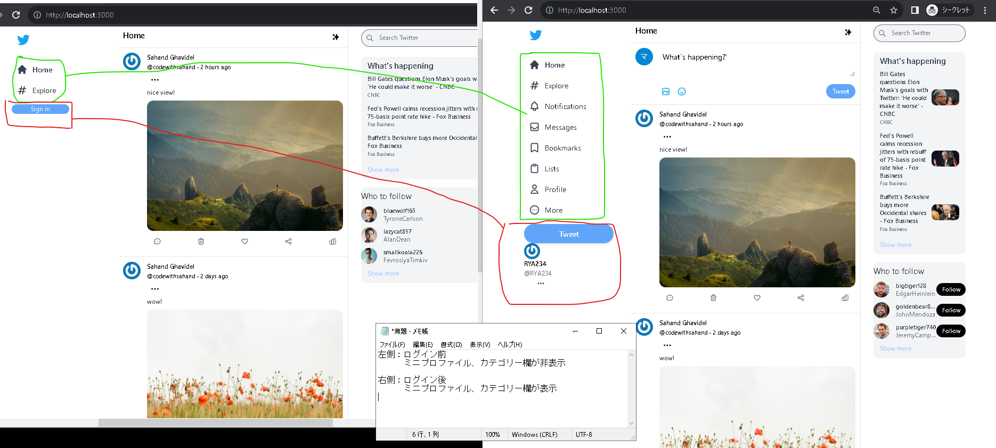
Task: Open three-dots menu on nice view tweet, left browser
Action: point(155,80)
